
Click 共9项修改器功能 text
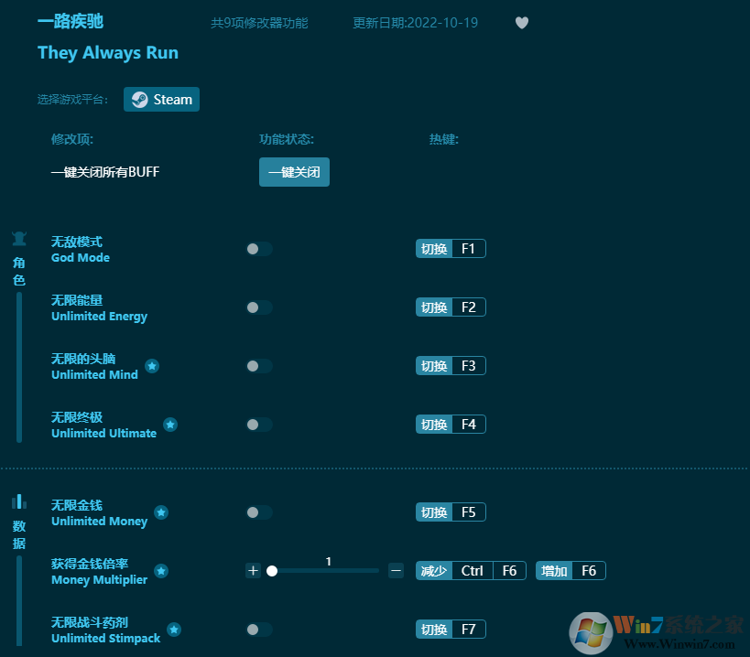point(259,23)
